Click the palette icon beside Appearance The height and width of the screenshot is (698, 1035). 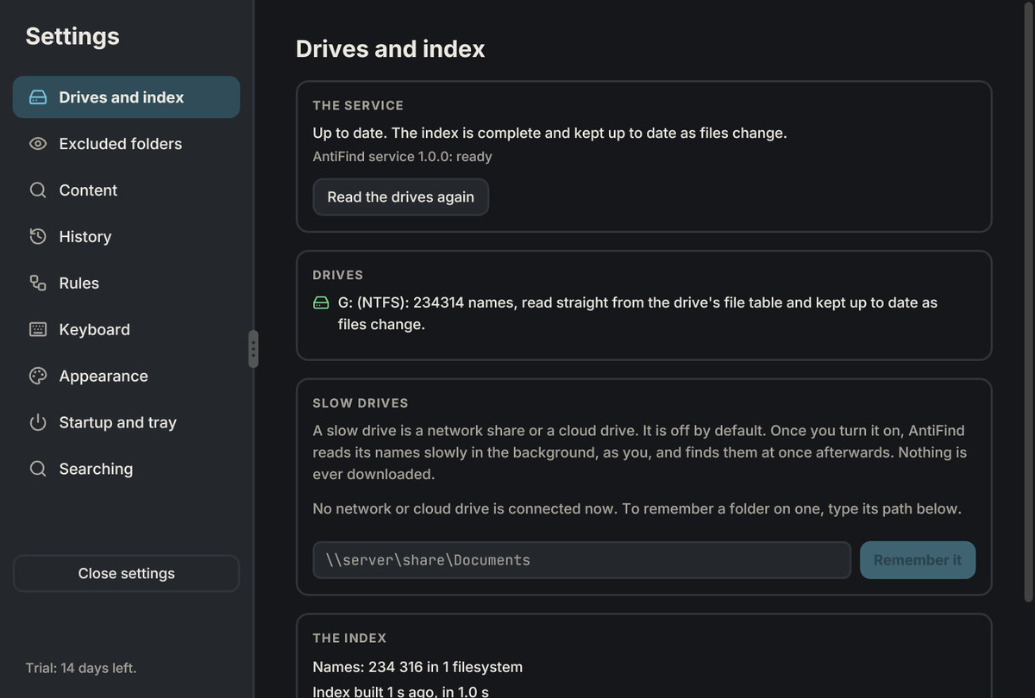pos(38,376)
